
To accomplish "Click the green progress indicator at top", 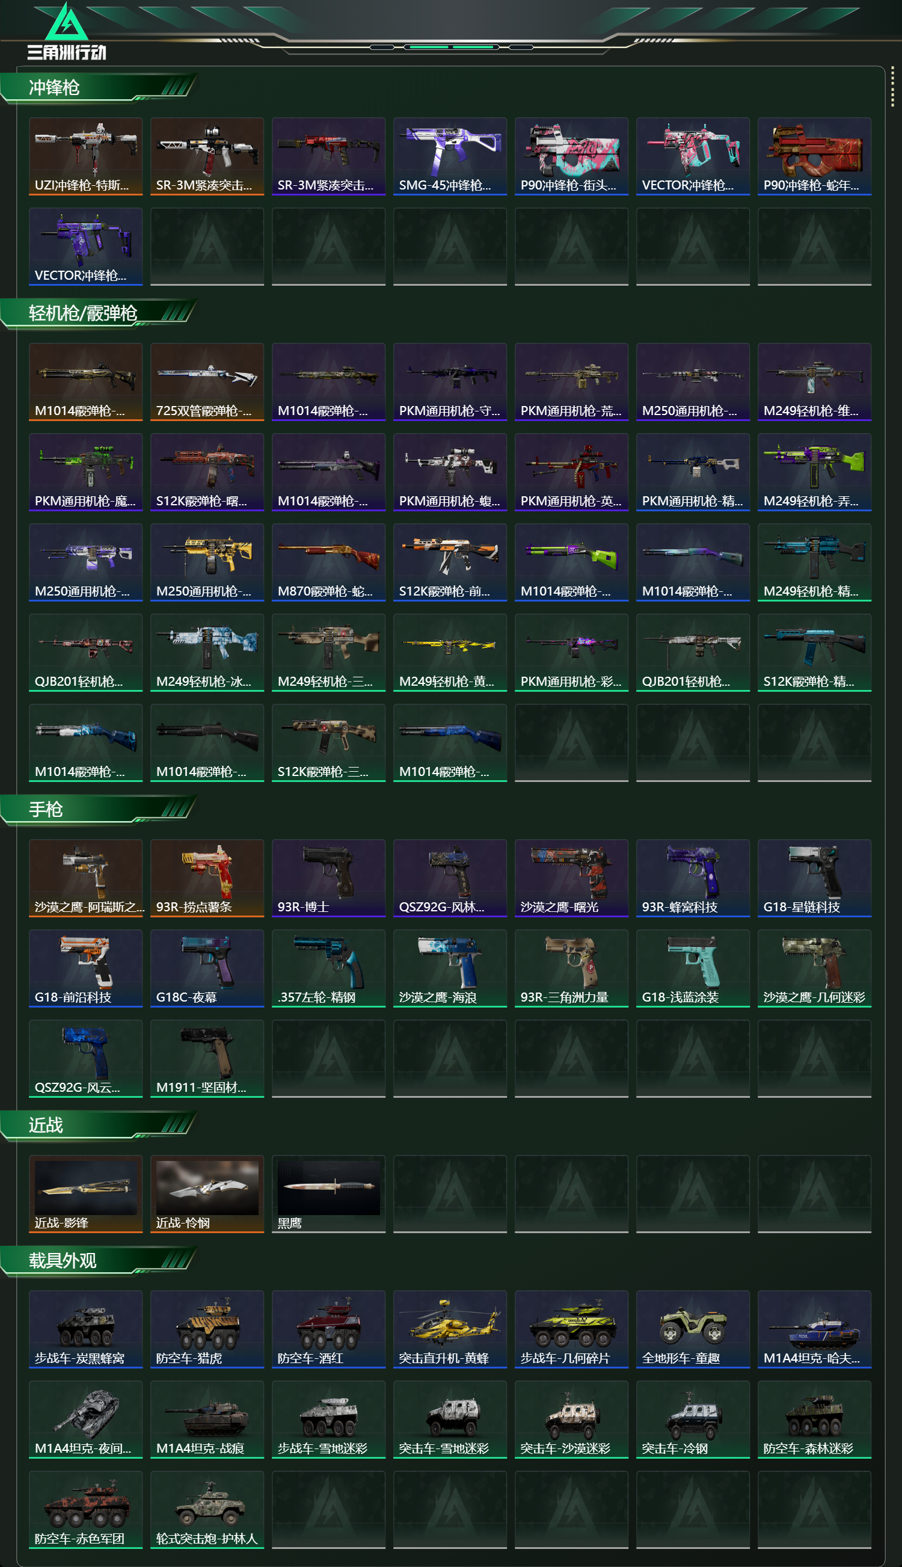I will pyautogui.click(x=451, y=47).
